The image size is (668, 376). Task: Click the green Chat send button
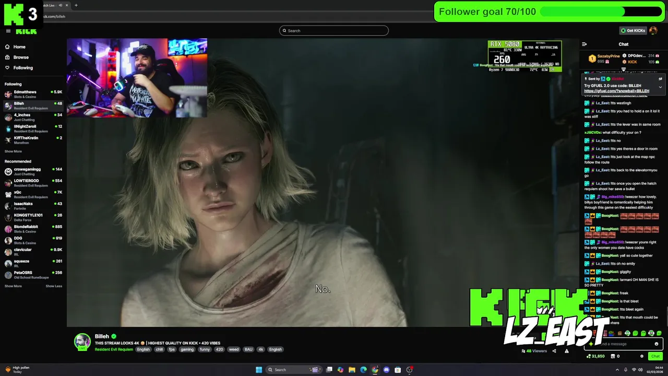655,356
